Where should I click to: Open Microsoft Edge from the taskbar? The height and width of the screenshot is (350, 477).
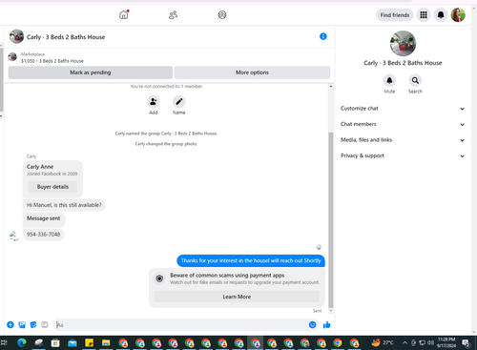tap(22, 343)
